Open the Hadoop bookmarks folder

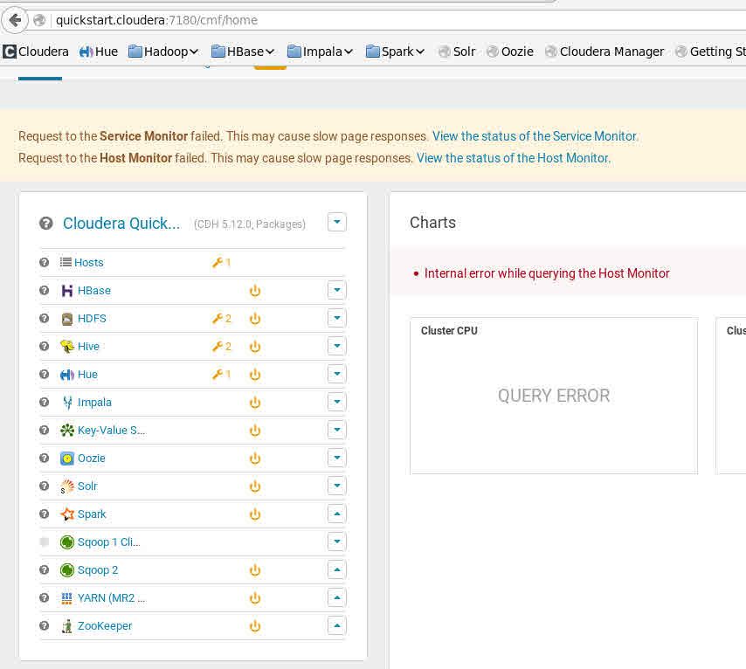[163, 52]
